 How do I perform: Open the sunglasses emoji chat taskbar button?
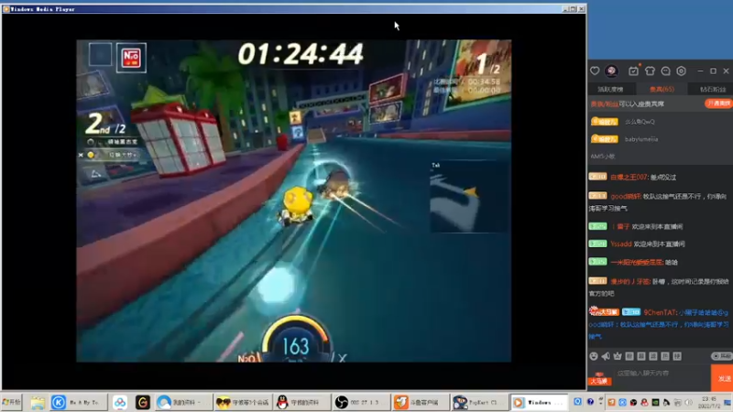[243, 402]
